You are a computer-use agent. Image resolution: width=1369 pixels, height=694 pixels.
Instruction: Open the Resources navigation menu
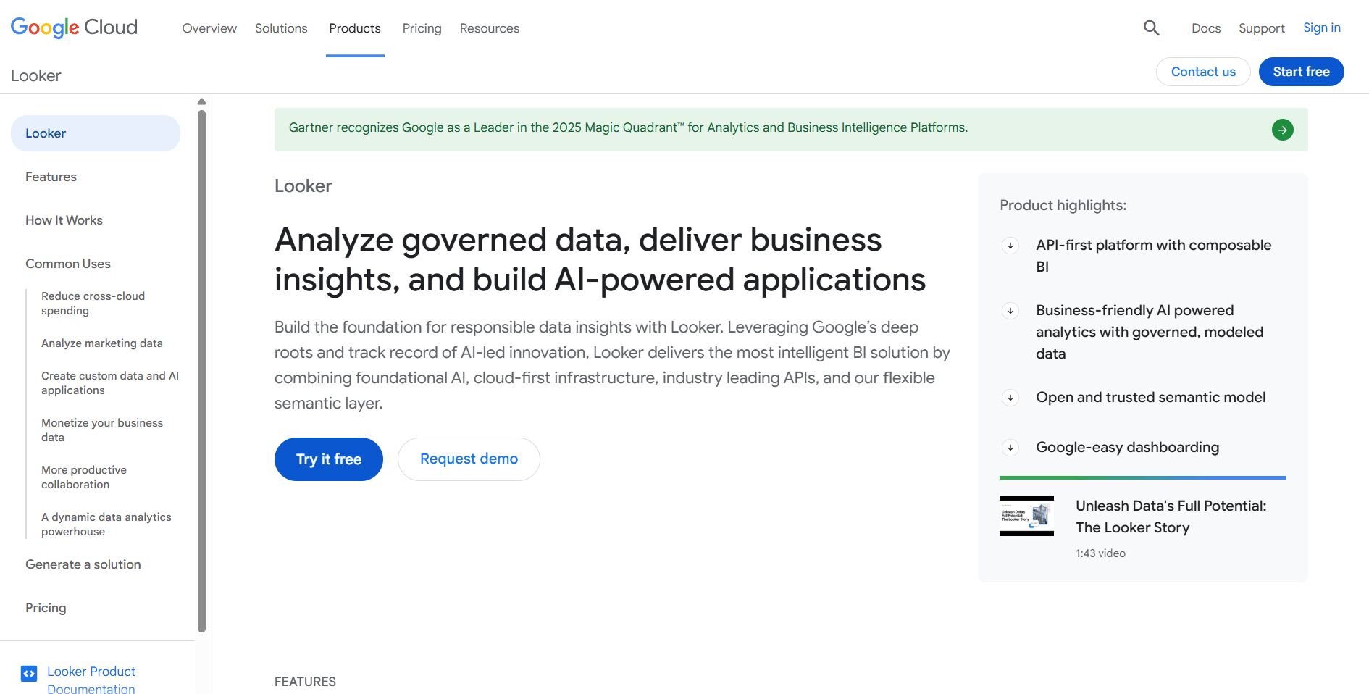point(489,28)
